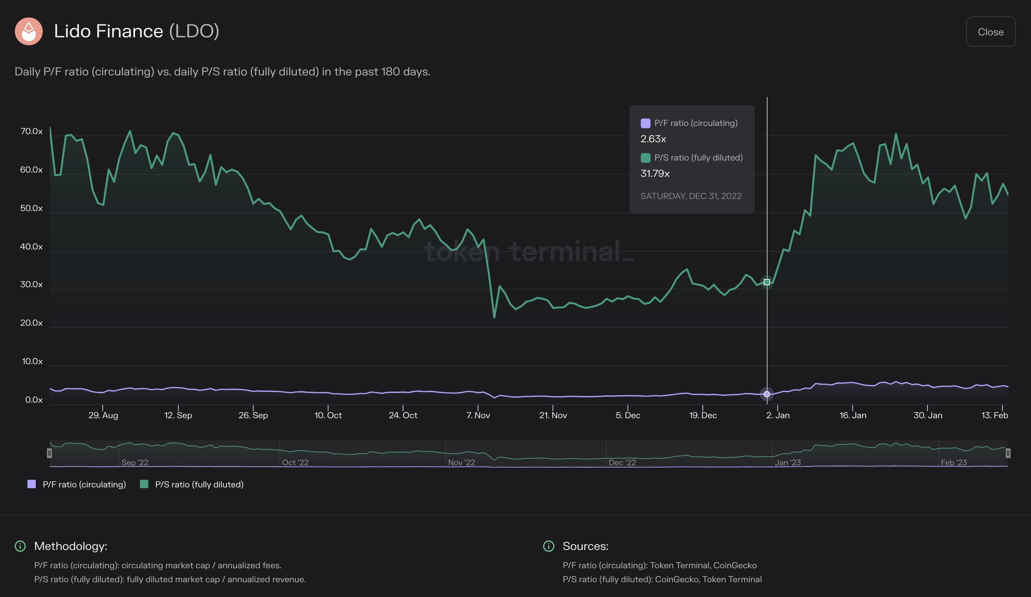Click the right handle of the range navigator
1031x597 pixels.
point(1008,453)
